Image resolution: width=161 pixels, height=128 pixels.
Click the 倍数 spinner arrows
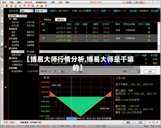pos(139,71)
